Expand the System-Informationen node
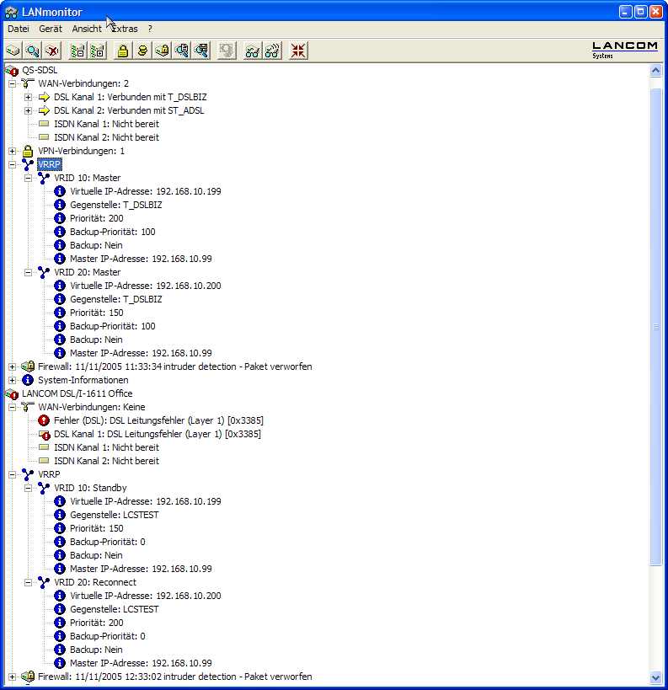Viewport: 668px width, 690px height. click(12, 380)
